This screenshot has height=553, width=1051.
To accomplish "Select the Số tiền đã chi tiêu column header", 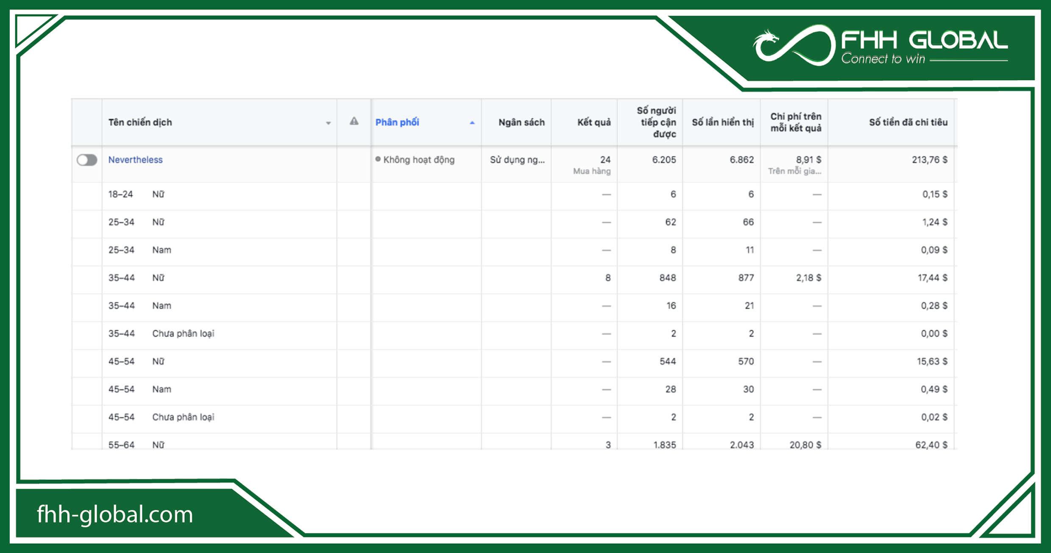I will pos(908,122).
